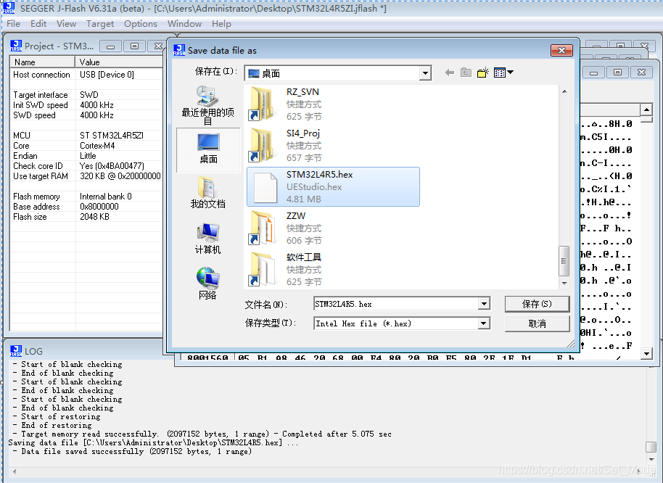The height and width of the screenshot is (483, 663).
Task: Select the Target interface row
Action: [86, 95]
